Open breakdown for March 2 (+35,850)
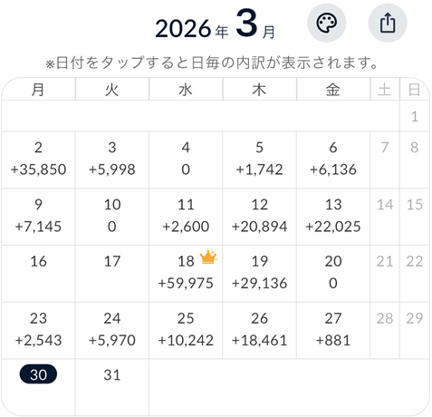The image size is (432, 417). point(38,160)
